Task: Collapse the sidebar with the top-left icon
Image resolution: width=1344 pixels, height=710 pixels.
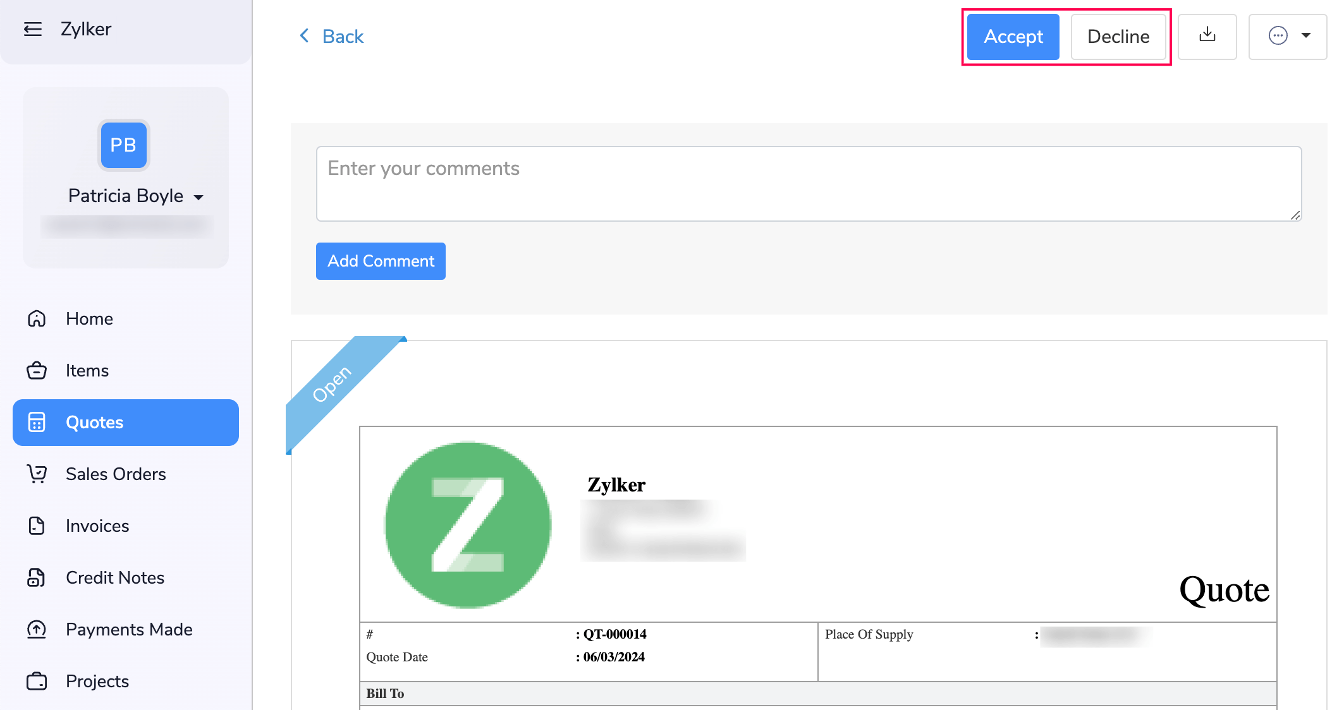Action: 33,28
